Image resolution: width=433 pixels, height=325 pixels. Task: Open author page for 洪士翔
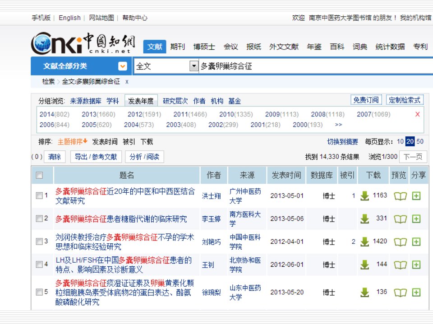tap(211, 196)
